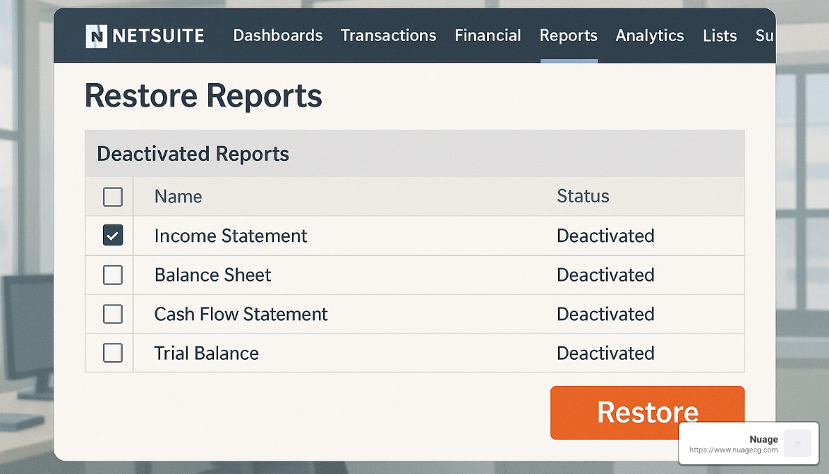Select the Balance Sheet report name
829x474 pixels.
(212, 275)
